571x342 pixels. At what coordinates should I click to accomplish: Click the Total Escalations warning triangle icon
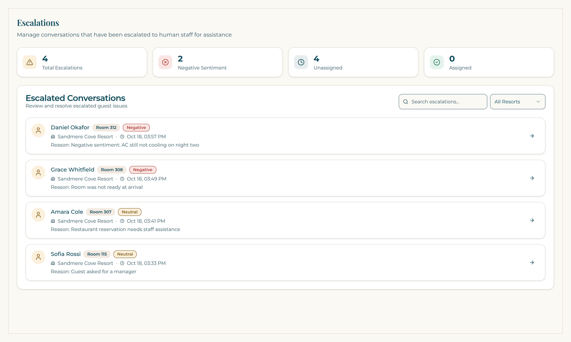pyautogui.click(x=30, y=62)
